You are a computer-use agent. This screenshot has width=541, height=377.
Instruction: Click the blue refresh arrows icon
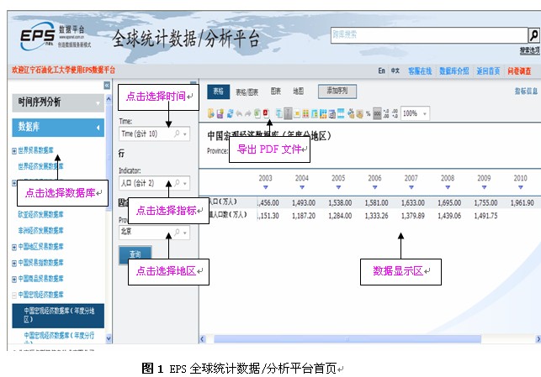tap(231, 113)
